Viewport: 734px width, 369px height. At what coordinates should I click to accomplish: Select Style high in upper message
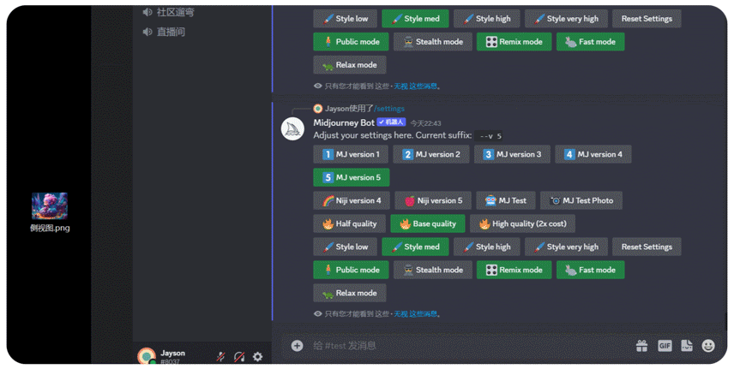pyautogui.click(x=486, y=19)
